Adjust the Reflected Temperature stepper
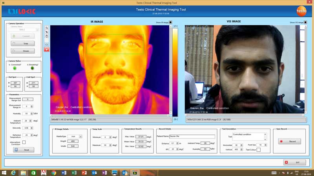 32,135
